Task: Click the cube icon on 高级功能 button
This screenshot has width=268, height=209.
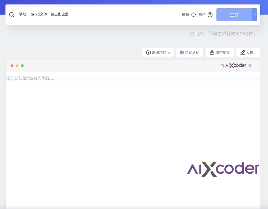Action: tap(148, 53)
